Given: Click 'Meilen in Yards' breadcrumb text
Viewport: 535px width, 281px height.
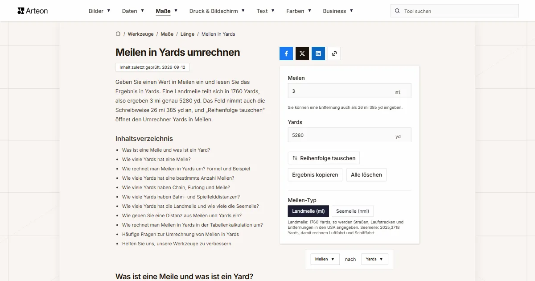Looking at the screenshot, I should 218,34.
